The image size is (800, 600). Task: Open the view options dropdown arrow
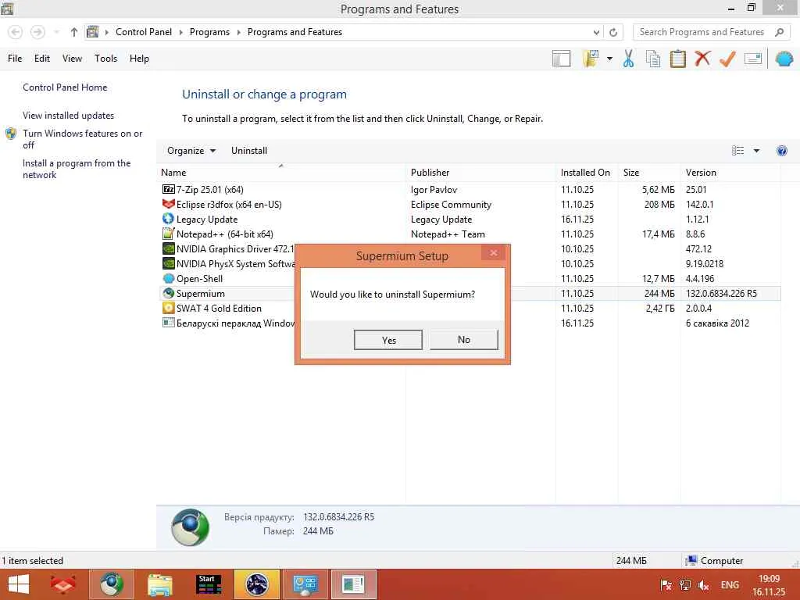click(756, 151)
